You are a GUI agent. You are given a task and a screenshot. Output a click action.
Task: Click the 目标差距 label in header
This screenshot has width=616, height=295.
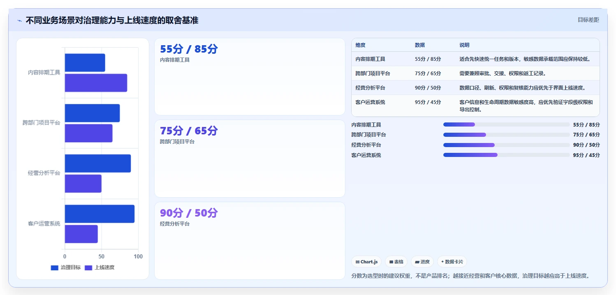pyautogui.click(x=588, y=20)
